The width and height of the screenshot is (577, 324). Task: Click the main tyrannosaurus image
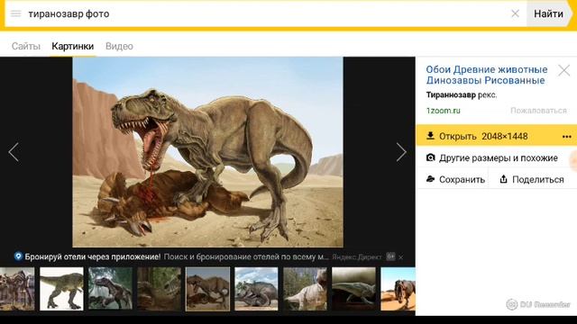[x=208, y=152]
